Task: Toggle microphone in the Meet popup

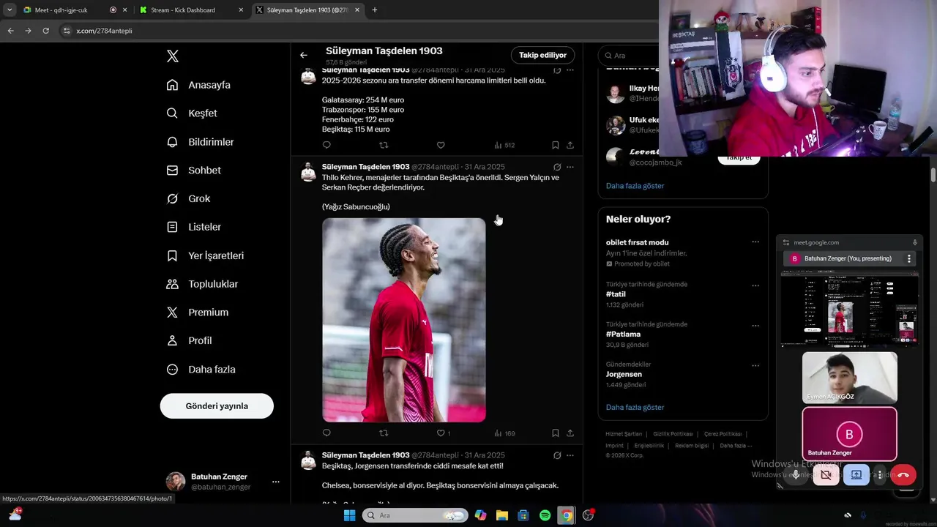Action: click(x=796, y=475)
